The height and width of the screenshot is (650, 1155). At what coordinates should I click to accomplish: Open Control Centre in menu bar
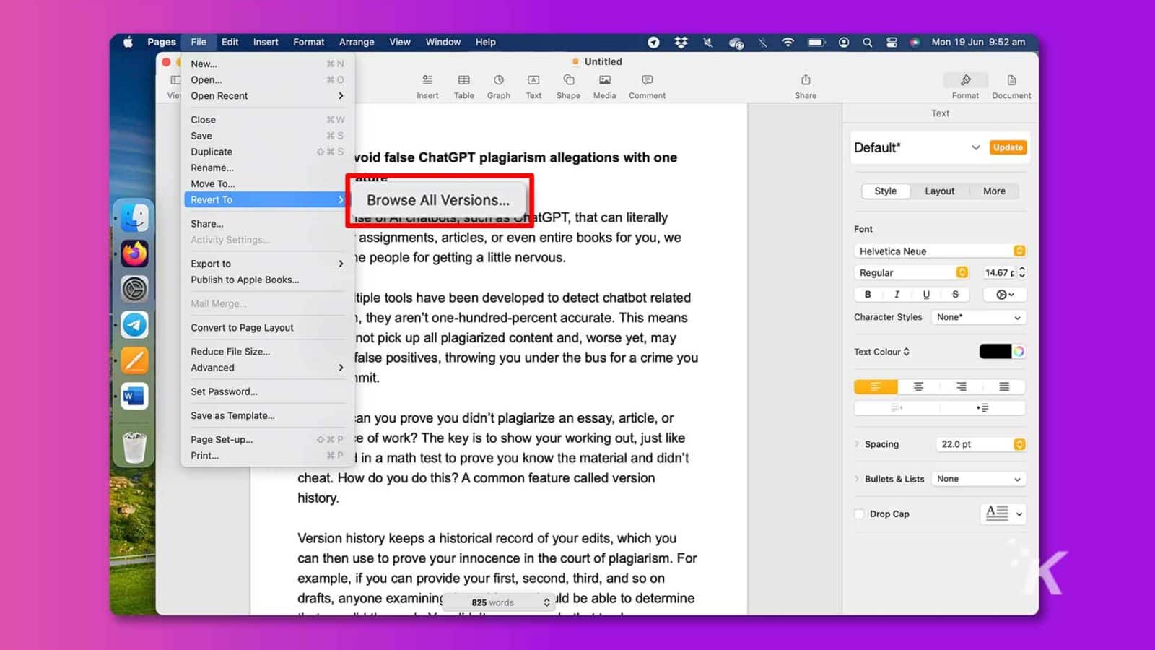point(892,43)
